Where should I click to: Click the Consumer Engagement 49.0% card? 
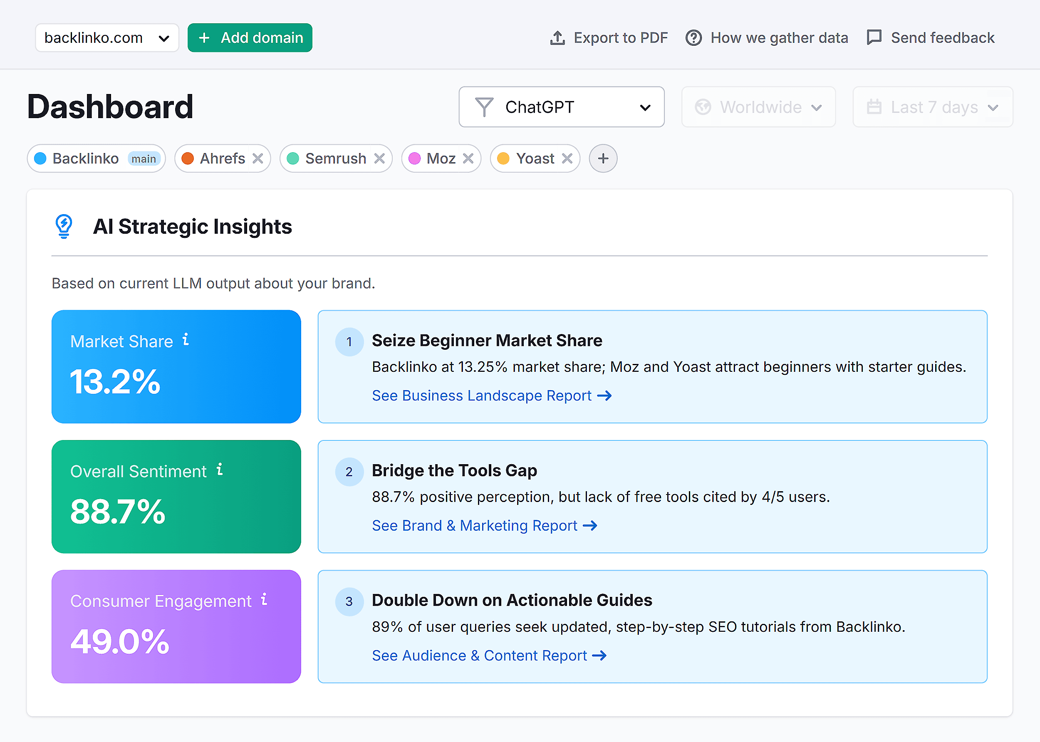point(176,626)
